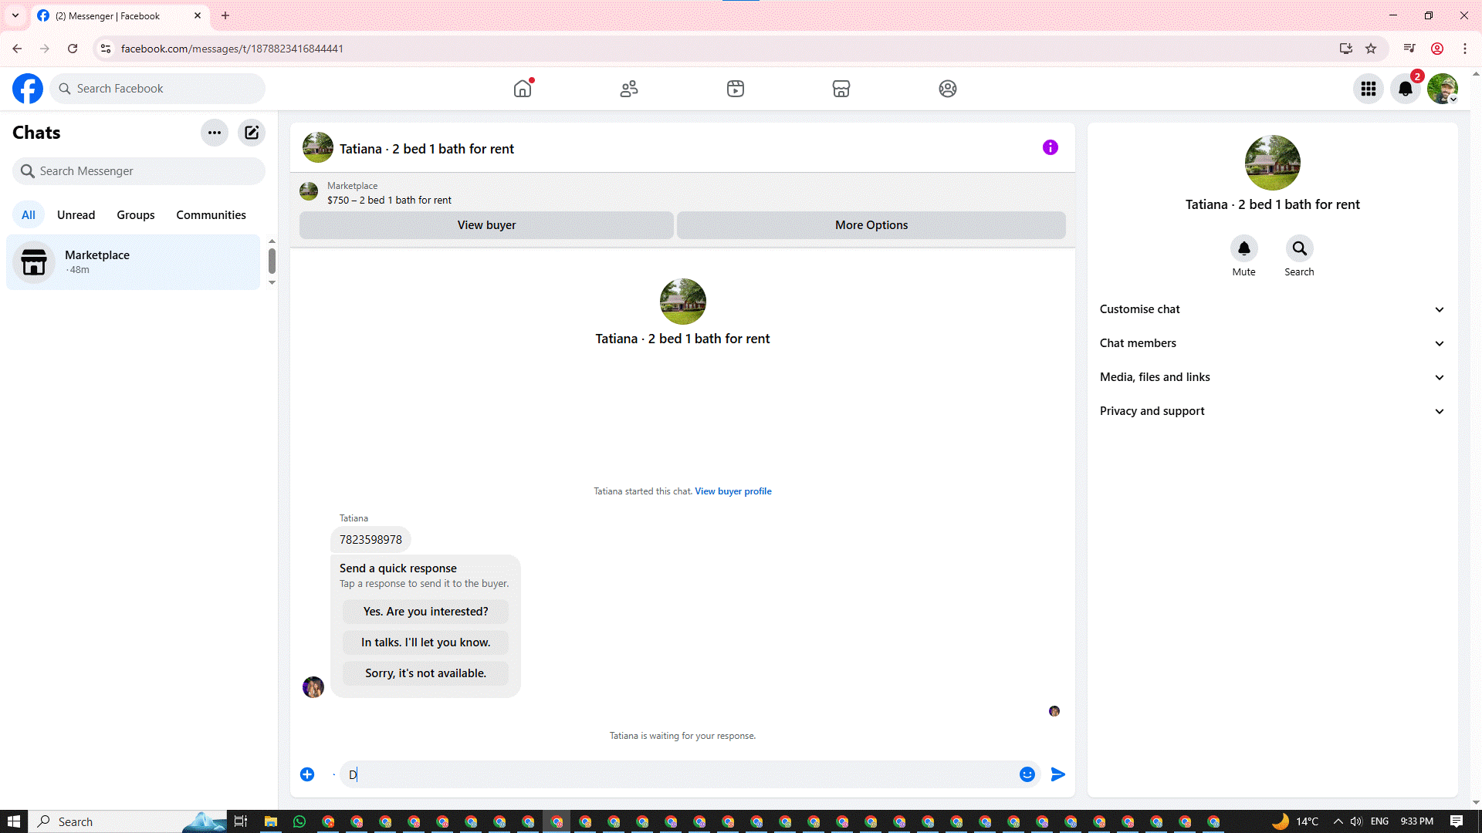Open View buyer profile link
Viewport: 1482px width, 833px height.
[733, 491]
